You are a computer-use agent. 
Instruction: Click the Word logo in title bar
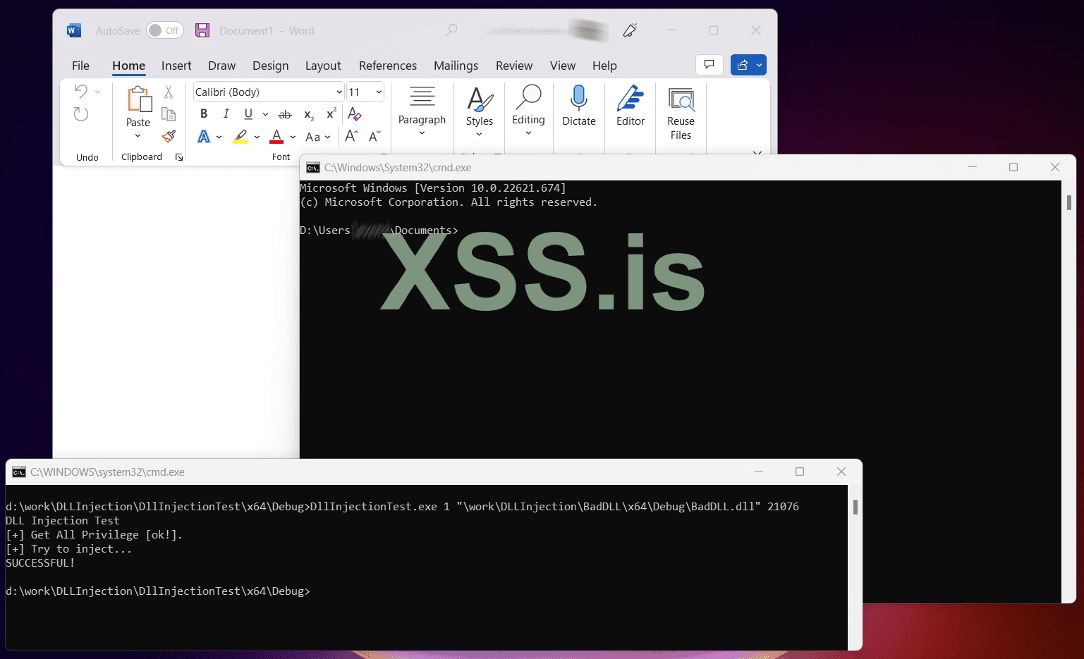(x=74, y=30)
